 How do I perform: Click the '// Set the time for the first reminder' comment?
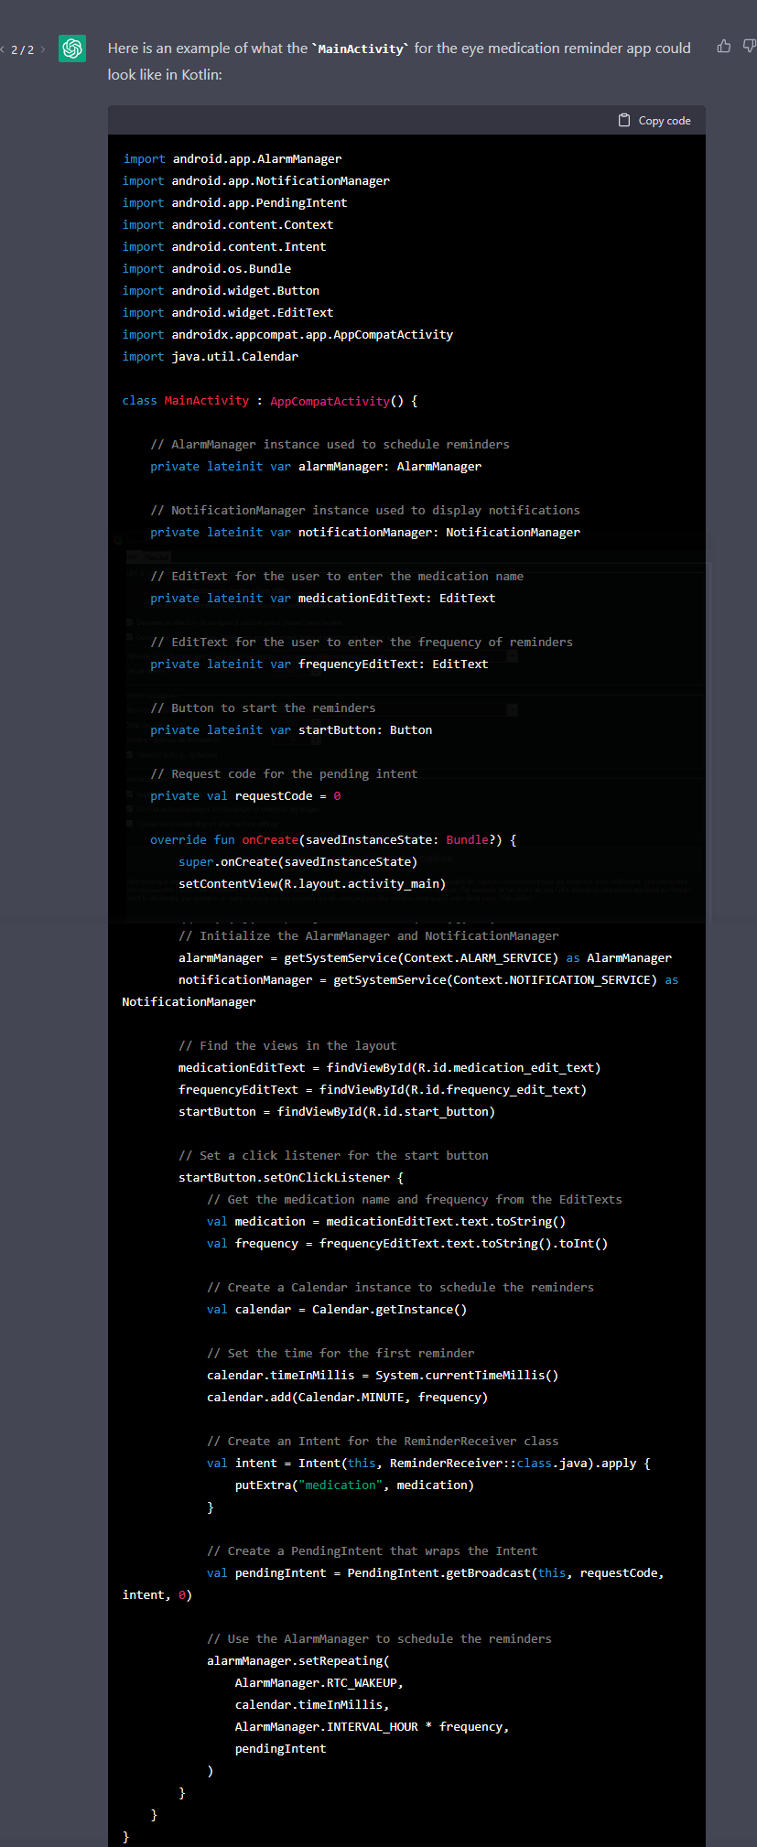point(341,1353)
